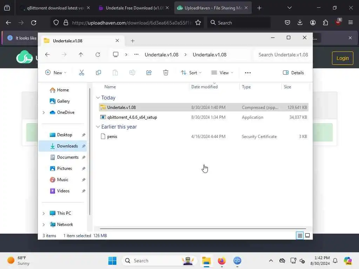
Task: Click the Firefox Search field
Action: [x=239, y=23]
